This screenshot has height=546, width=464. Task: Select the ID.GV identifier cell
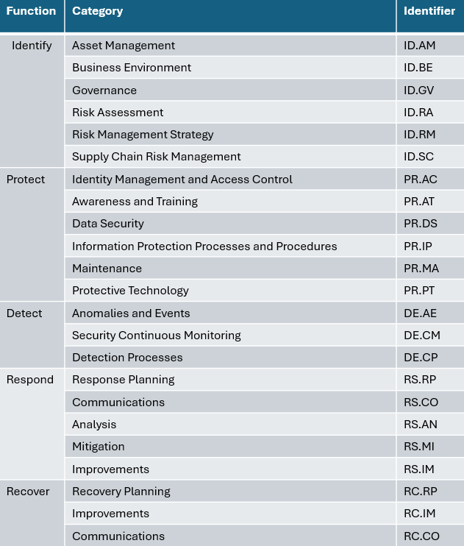pyautogui.click(x=430, y=91)
